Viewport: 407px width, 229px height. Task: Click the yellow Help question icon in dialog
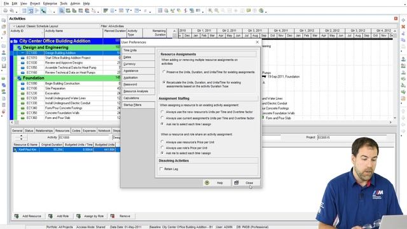click(207, 183)
